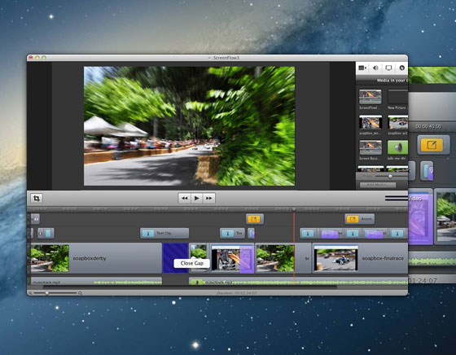Select the Text Clip on the timeline
Image resolution: width=456 pixels, height=355 pixels.
(x=164, y=233)
